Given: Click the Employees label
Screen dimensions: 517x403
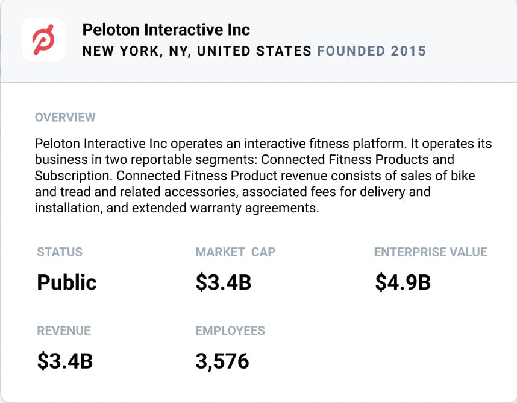Looking at the screenshot, I should pos(230,331).
